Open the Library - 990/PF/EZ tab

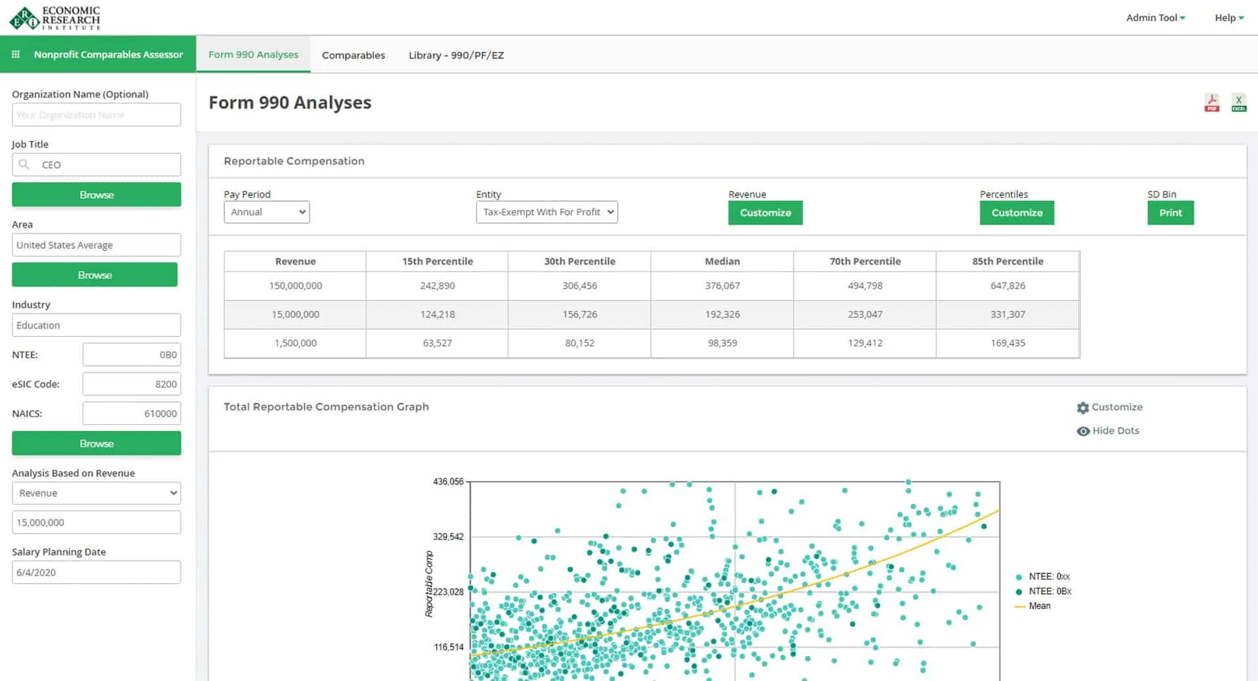click(x=457, y=55)
